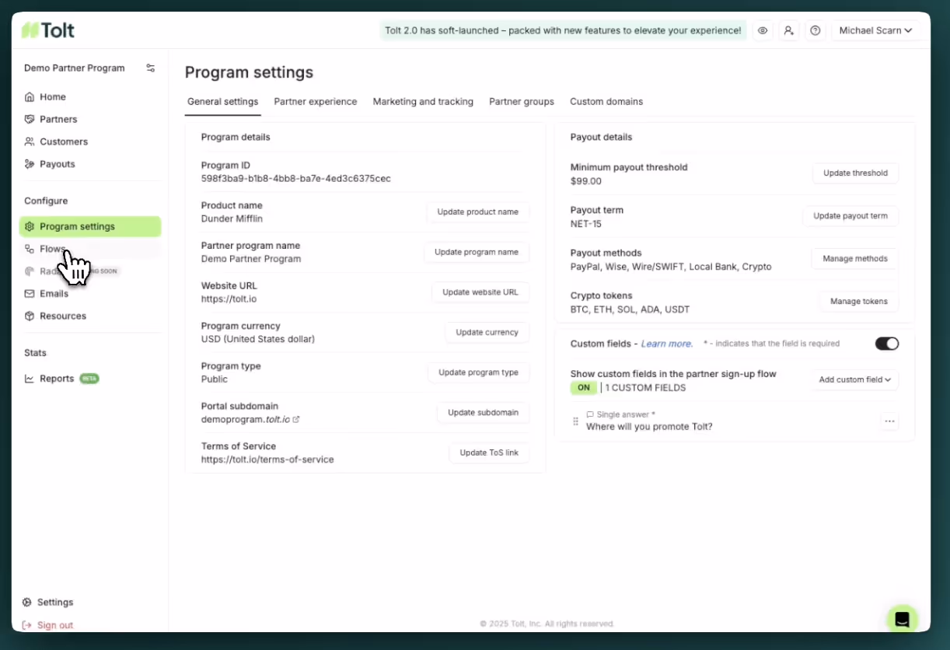950x650 pixels.
Task: Open the demoprogram.tolt.io portal link
Action: 250,420
